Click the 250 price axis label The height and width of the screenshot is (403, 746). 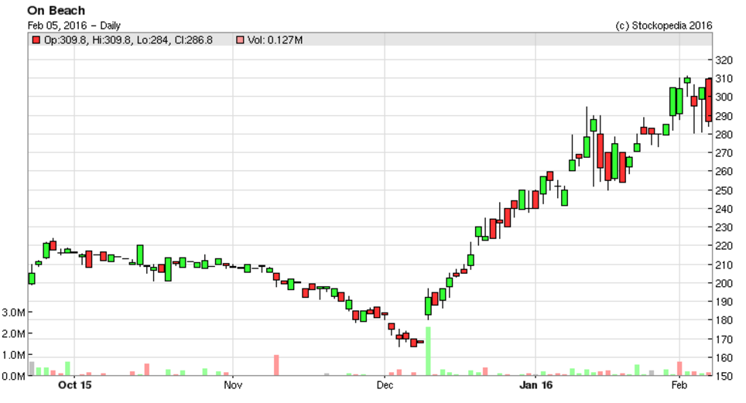point(724,190)
